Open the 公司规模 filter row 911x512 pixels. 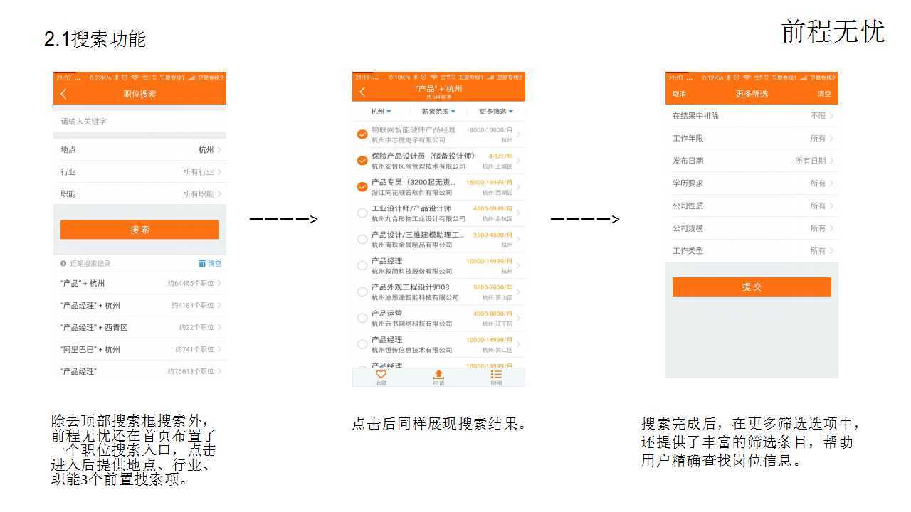pyautogui.click(x=752, y=228)
